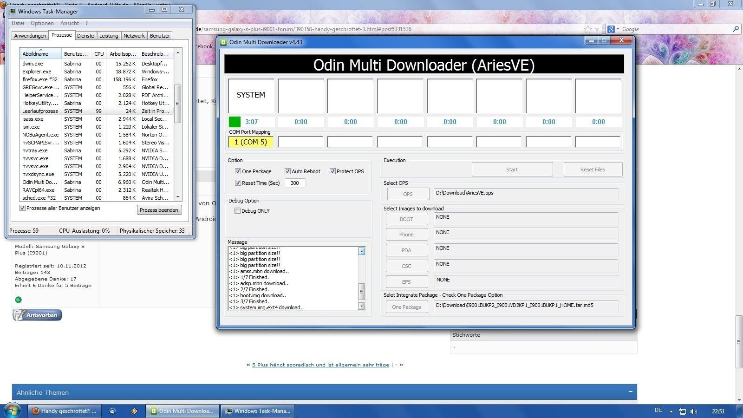Open the Optionen menu in Task-Manager

(x=42, y=23)
